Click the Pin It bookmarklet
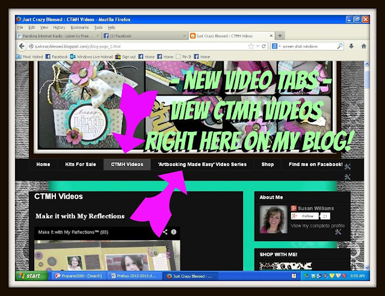Viewport: 385px width, 296px height. tap(183, 57)
